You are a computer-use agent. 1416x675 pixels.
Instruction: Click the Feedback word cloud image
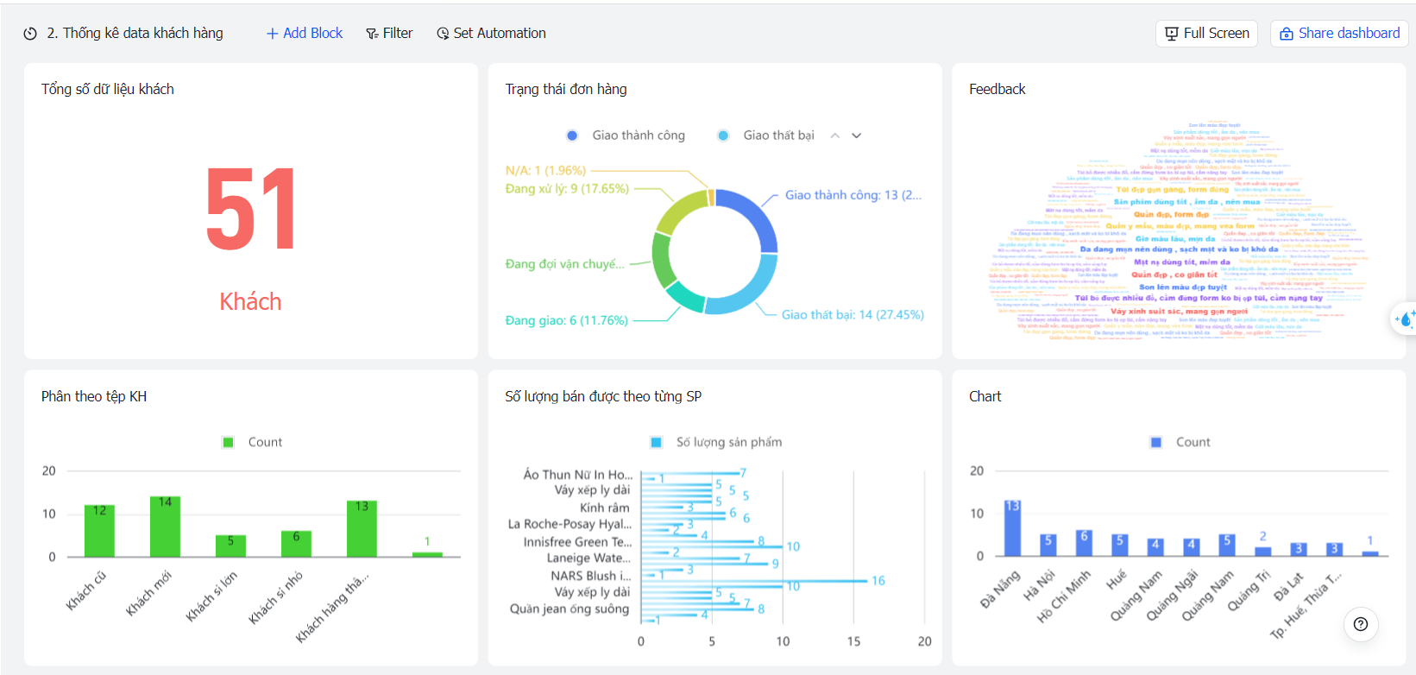pos(1180,232)
